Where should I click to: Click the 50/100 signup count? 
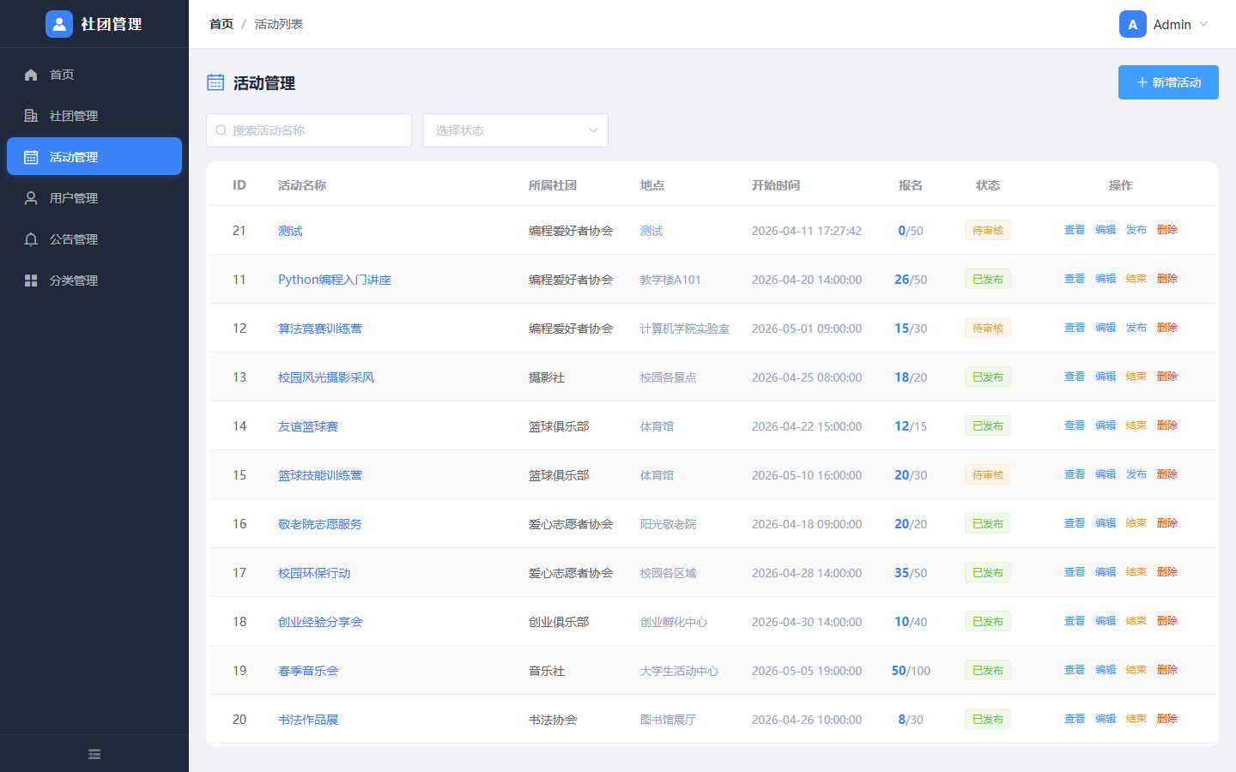point(911,671)
